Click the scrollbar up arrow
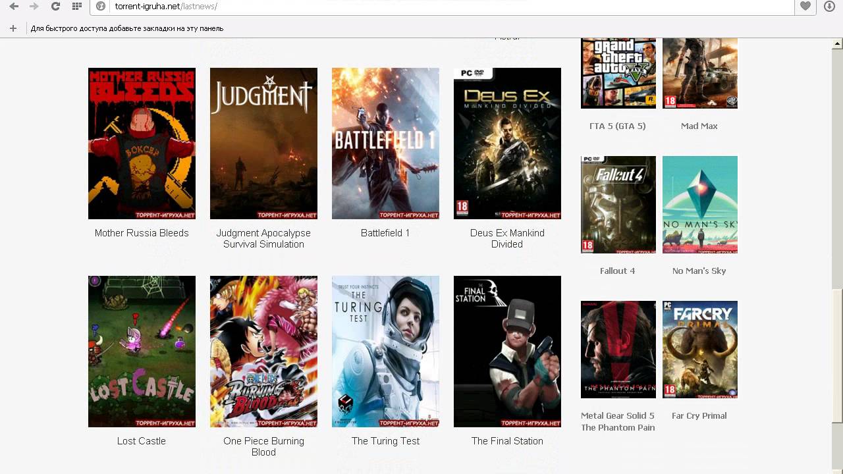Image resolution: width=843 pixels, height=474 pixels. [x=837, y=44]
